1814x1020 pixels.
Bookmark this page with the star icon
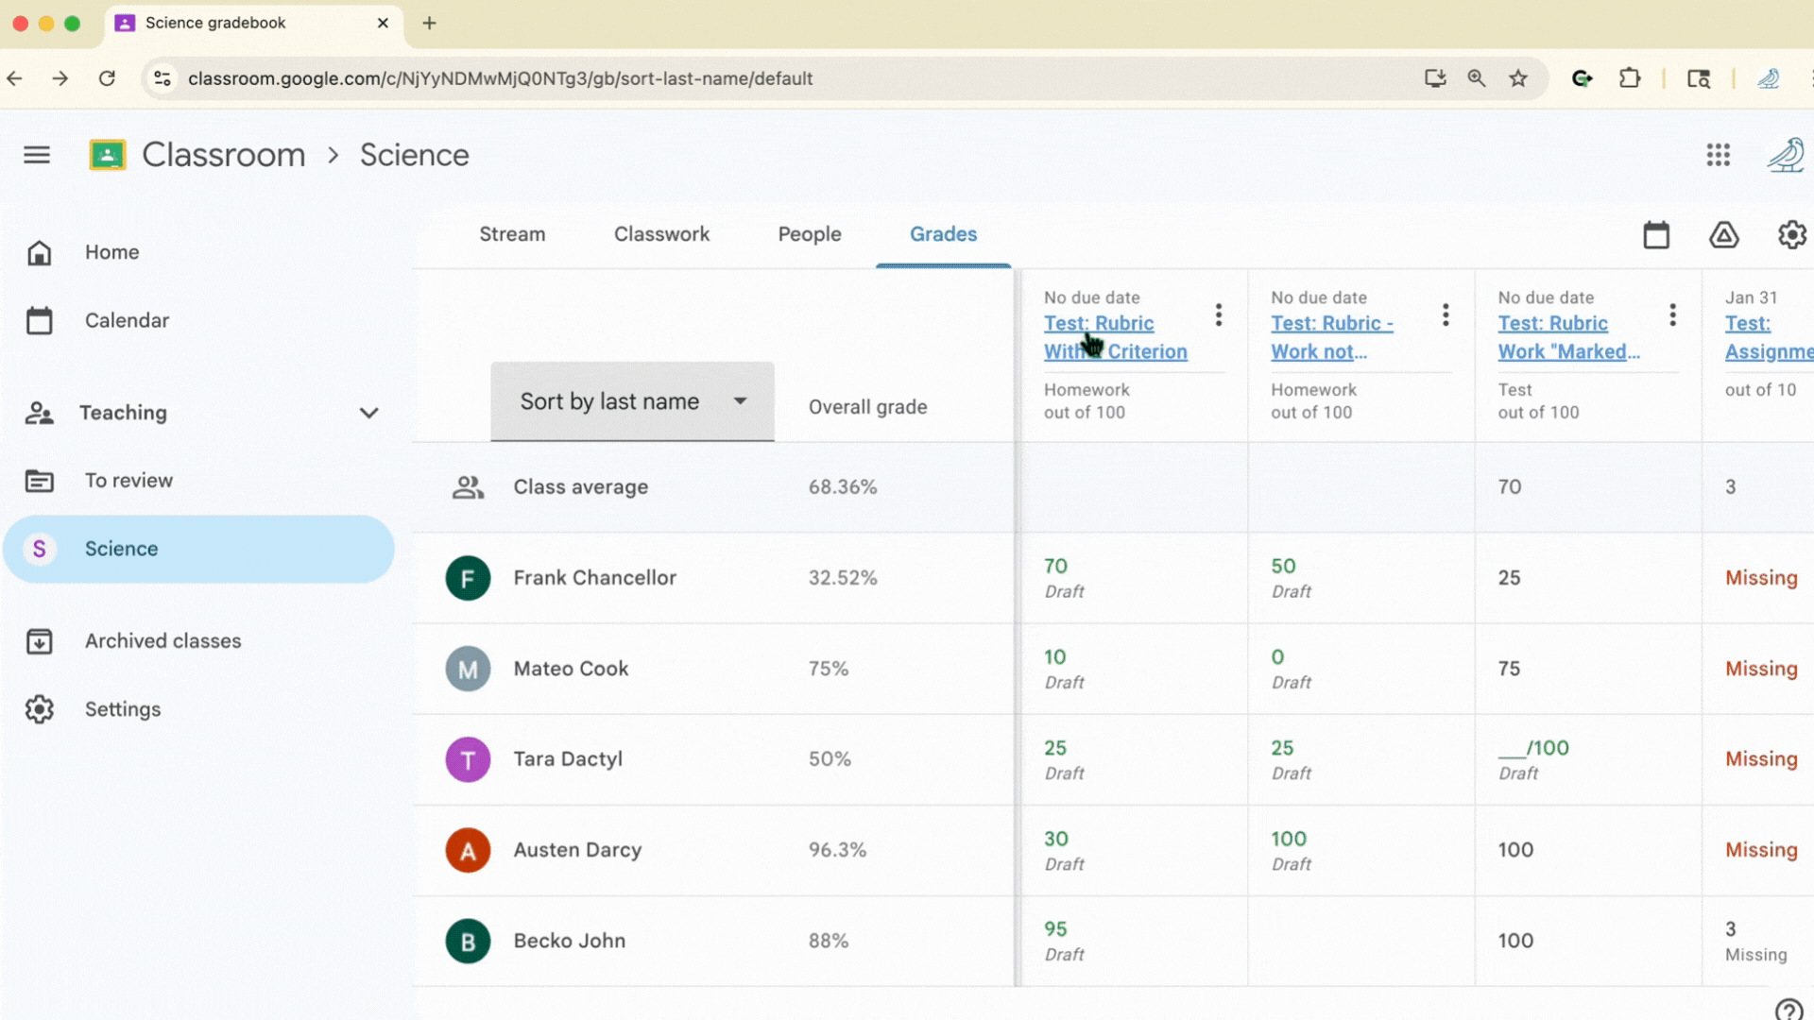click(x=1518, y=78)
